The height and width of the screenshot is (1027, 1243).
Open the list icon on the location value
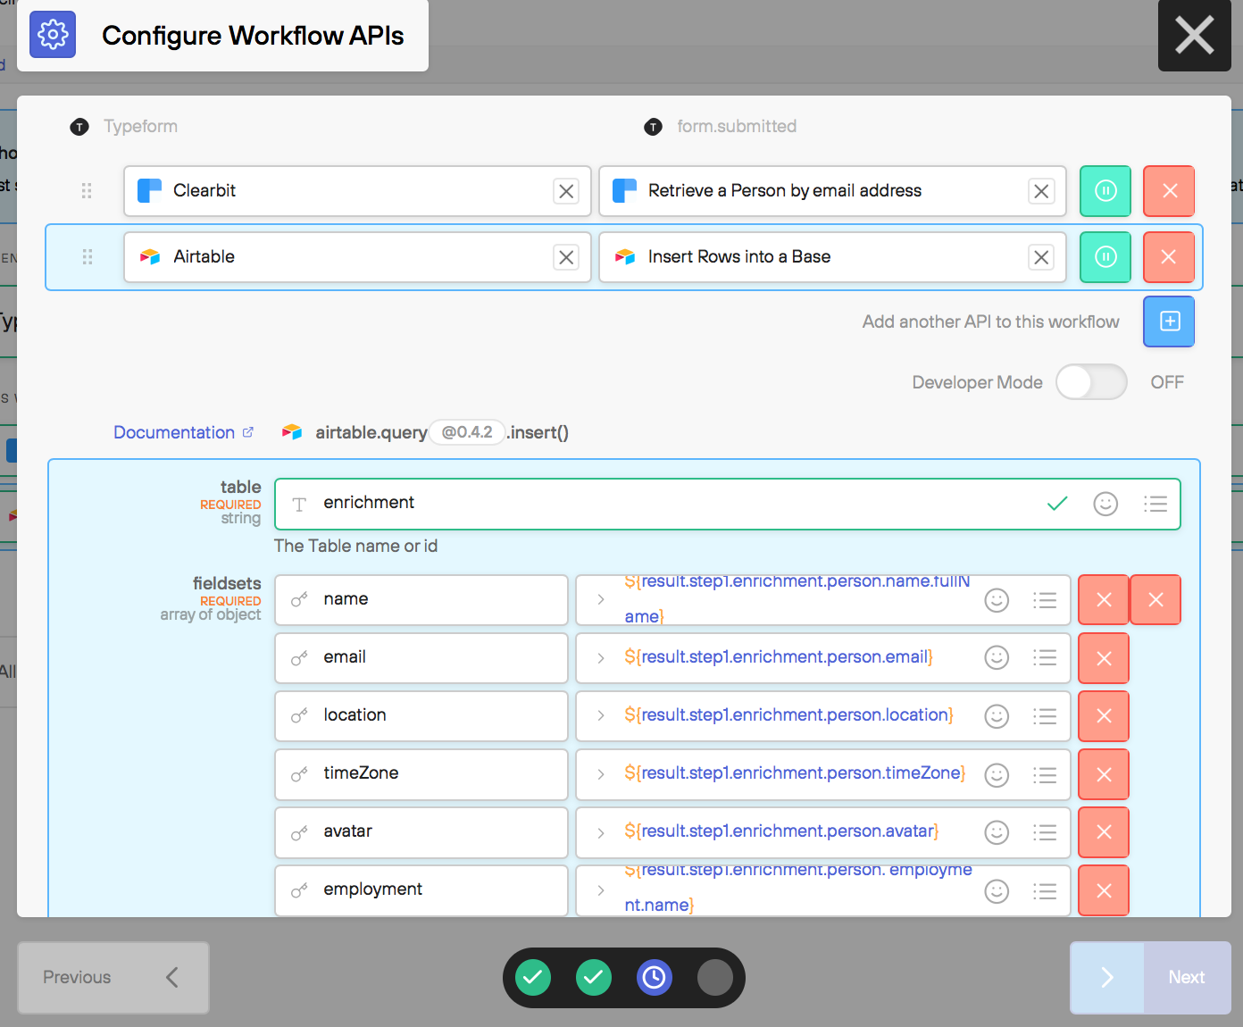pyautogui.click(x=1045, y=716)
